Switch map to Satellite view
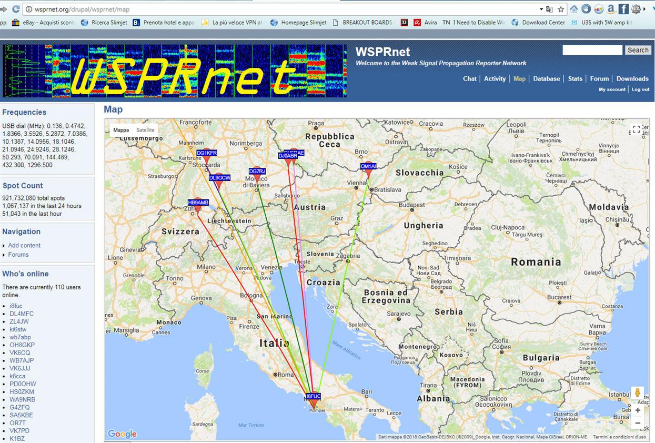Viewport: 655px width, 443px height. 145,130
